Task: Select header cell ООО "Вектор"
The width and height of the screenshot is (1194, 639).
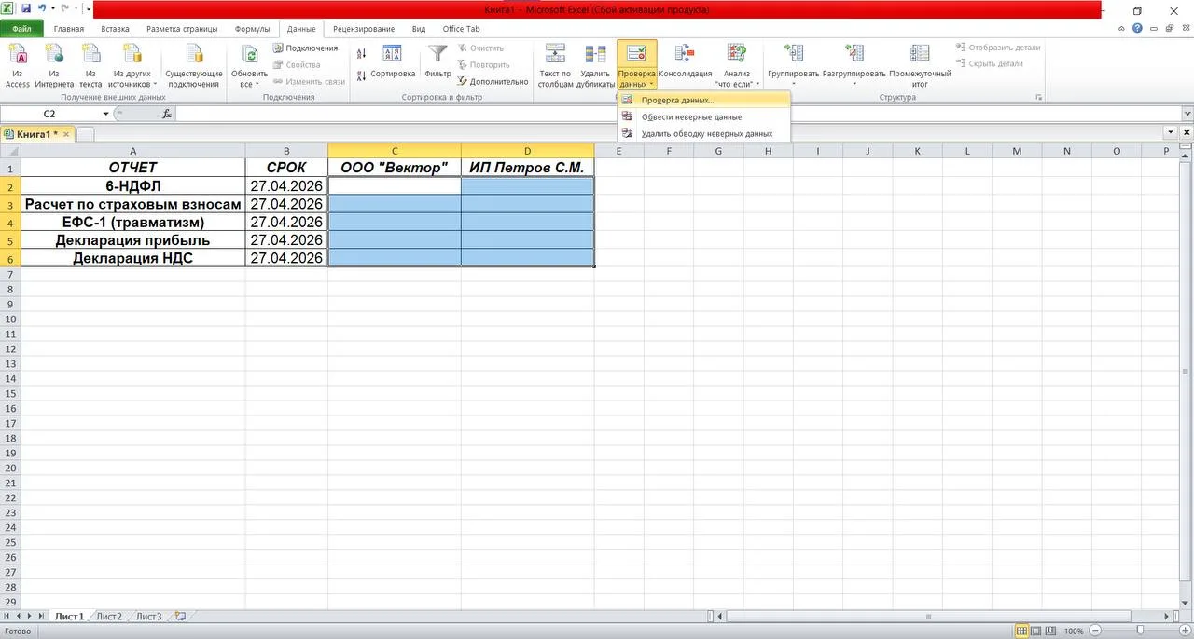Action: click(395, 168)
